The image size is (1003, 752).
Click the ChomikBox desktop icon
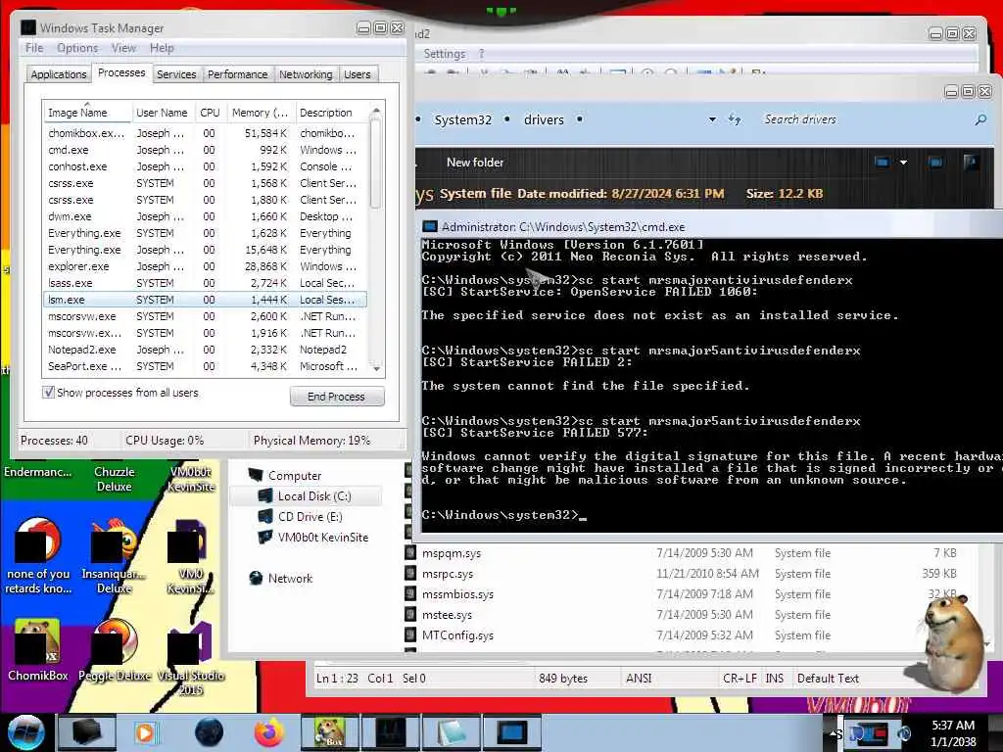tap(37, 650)
